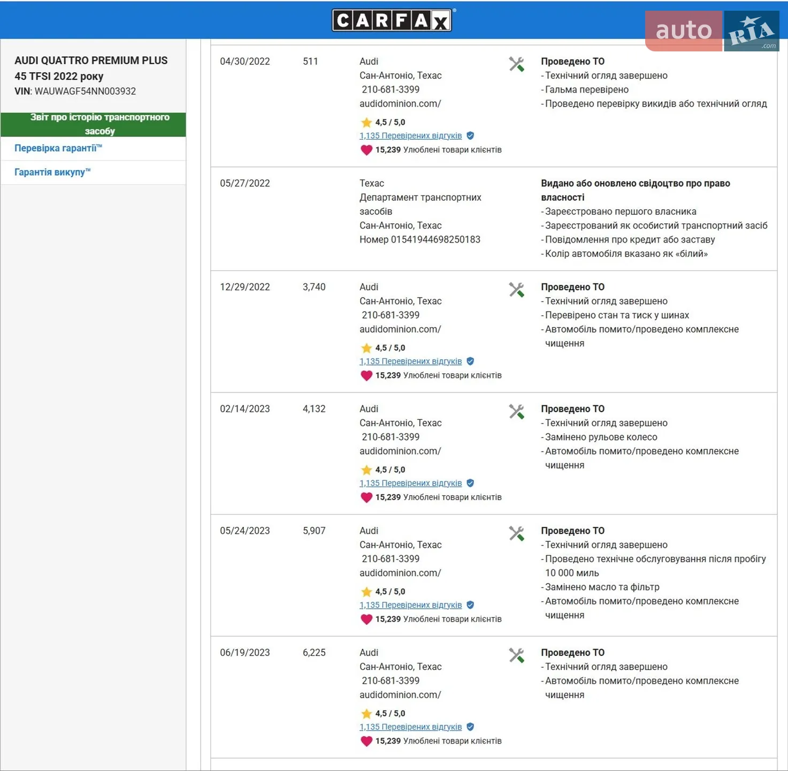The width and height of the screenshot is (788, 771).
Task: Click 'Замінено масло та фільтр' line
Action: [602, 587]
